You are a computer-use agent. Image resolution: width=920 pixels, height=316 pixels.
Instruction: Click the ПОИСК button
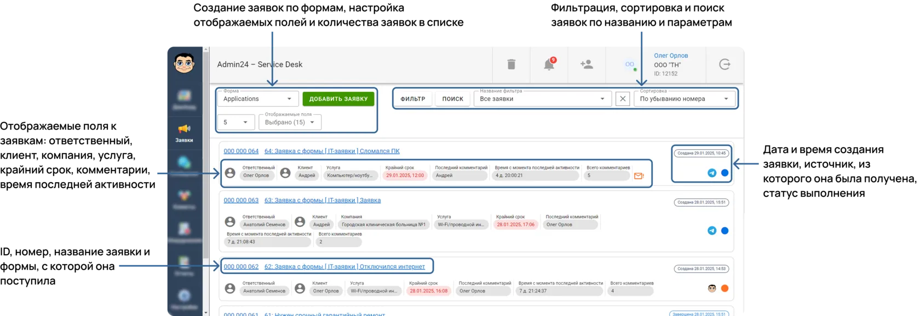pos(453,99)
